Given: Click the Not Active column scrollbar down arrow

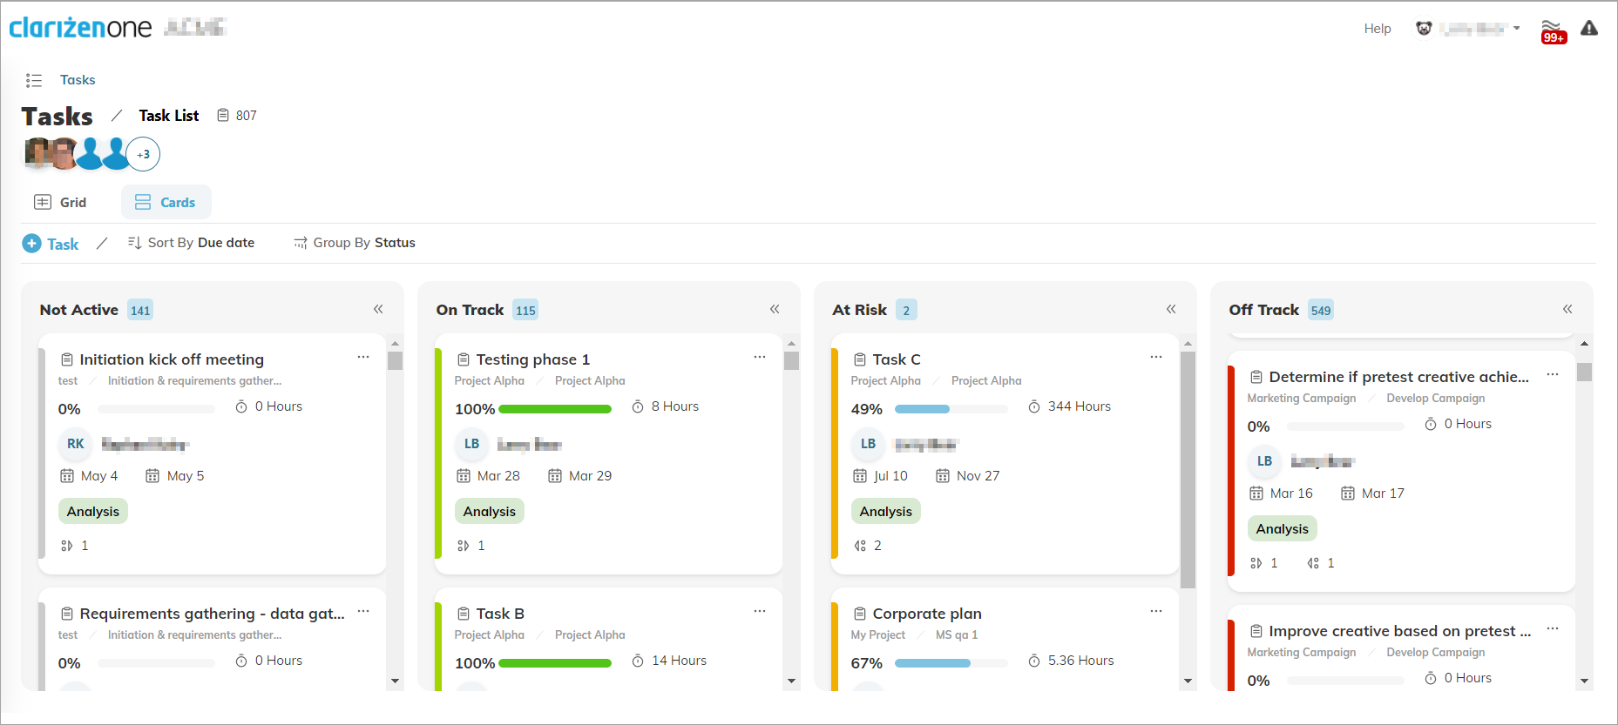Looking at the screenshot, I should pos(396,681).
